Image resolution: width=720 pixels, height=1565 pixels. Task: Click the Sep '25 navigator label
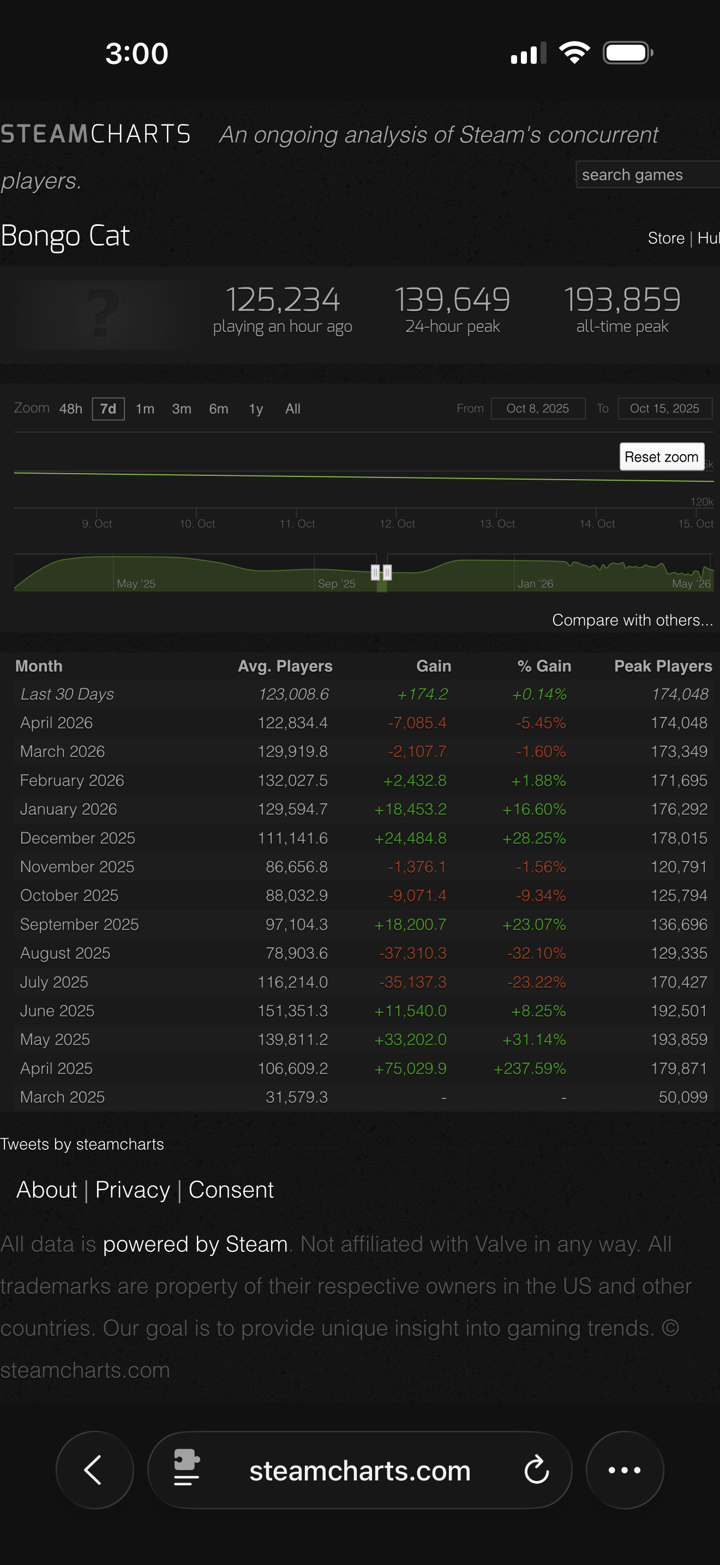click(337, 583)
